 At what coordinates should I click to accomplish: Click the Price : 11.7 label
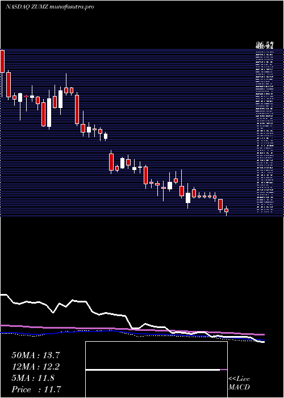36,389
